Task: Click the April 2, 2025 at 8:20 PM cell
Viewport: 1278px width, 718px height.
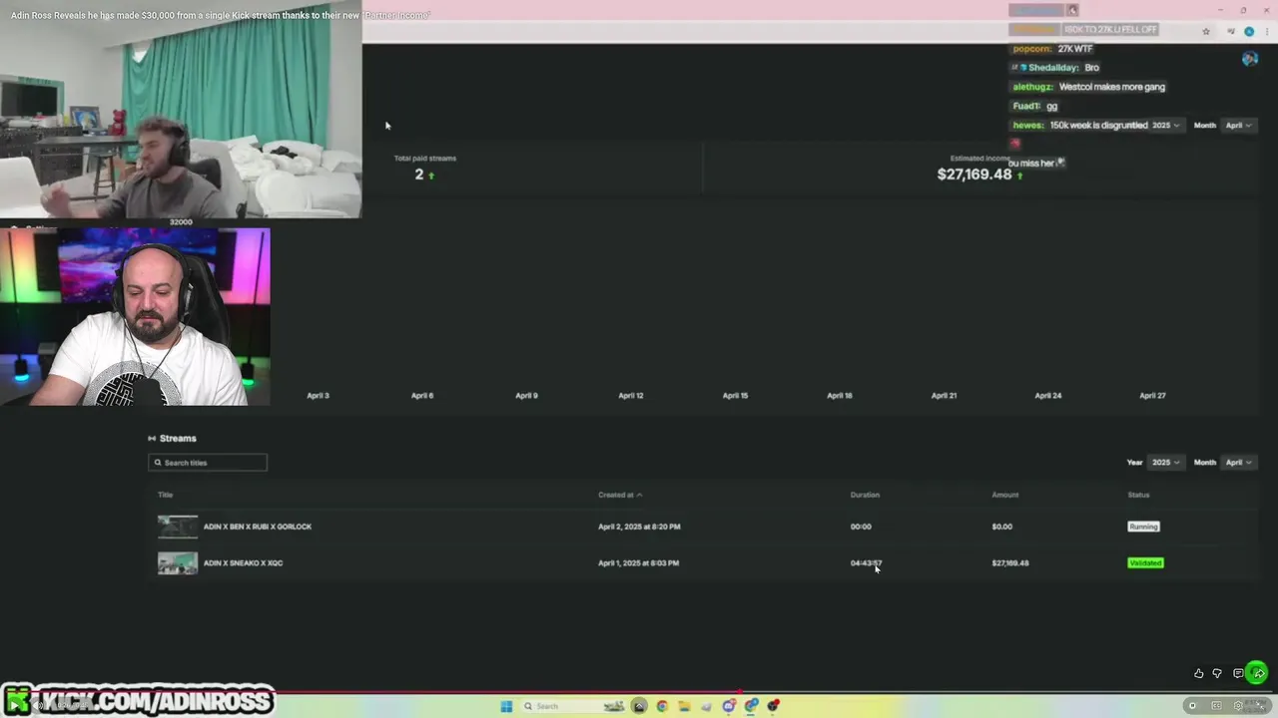Action: (x=639, y=527)
